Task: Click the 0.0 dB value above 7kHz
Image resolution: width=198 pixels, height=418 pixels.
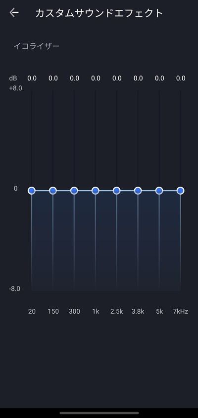Action: pyautogui.click(x=181, y=78)
